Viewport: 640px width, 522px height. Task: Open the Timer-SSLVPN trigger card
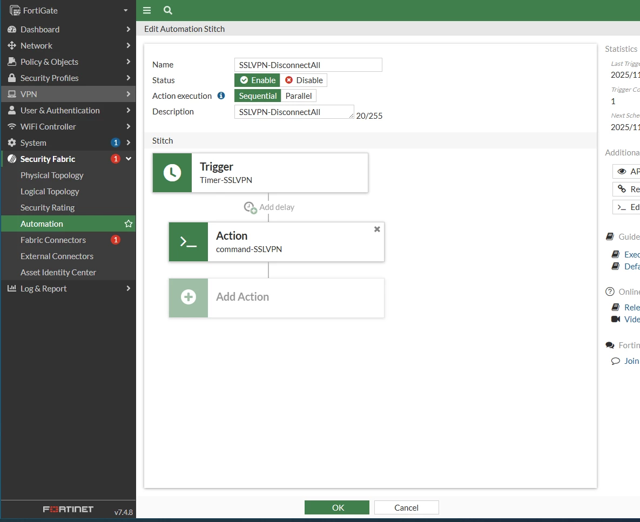click(x=260, y=173)
